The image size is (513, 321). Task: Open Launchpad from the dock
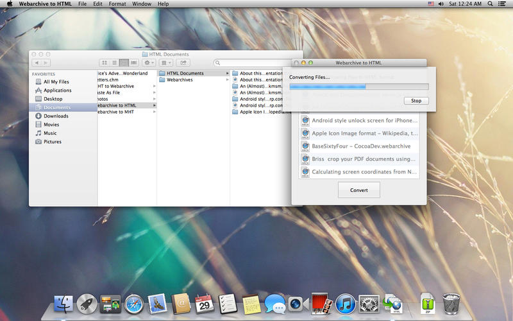point(87,304)
